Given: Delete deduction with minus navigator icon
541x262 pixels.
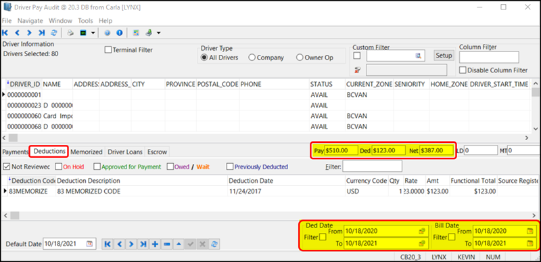Looking at the screenshot, I should 167,244.
